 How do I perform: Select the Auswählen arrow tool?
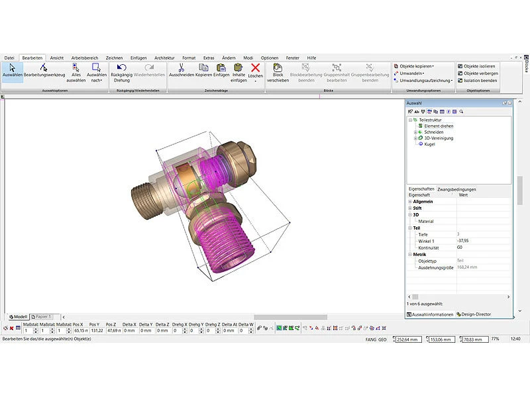pos(12,67)
